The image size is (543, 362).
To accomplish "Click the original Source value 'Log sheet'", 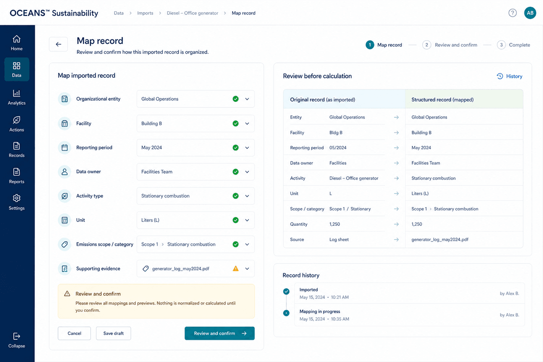I will (339, 239).
